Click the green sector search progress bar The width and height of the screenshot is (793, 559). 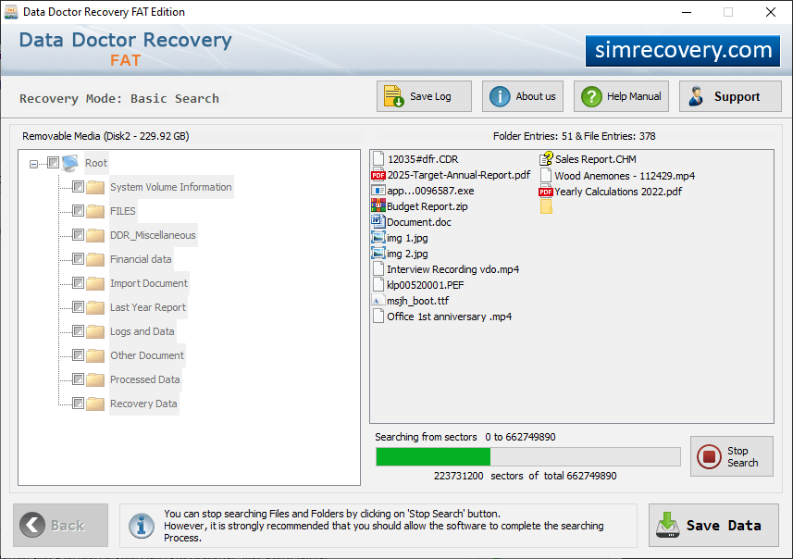[528, 456]
